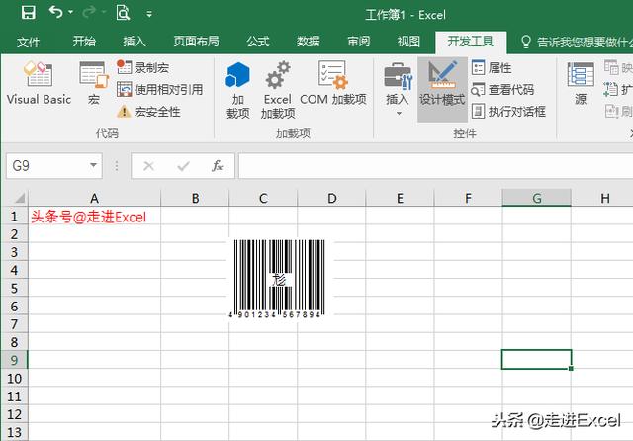
Task: Click the formula bar Cancel X button
Action: pos(148,166)
